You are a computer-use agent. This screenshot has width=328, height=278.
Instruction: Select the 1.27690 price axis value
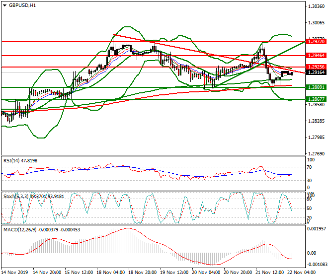(x=317, y=153)
